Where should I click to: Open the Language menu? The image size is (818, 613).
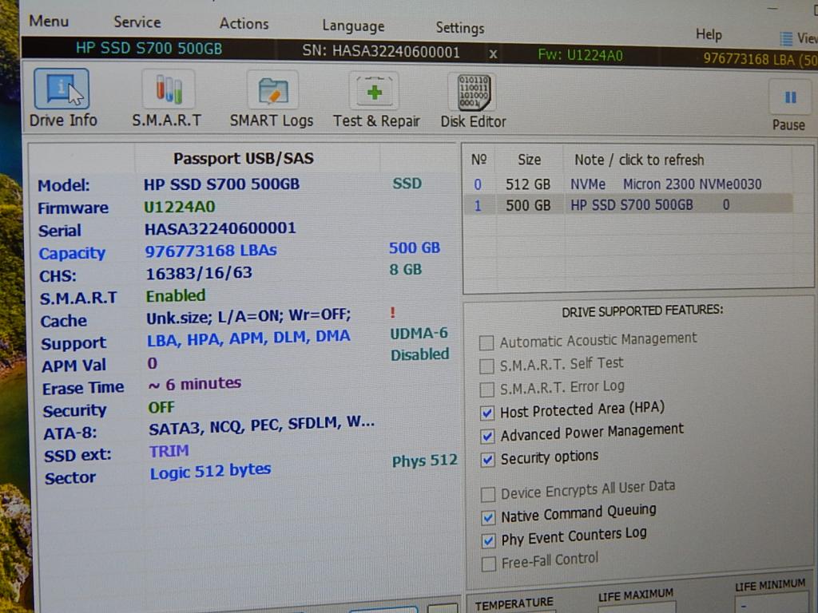[353, 26]
